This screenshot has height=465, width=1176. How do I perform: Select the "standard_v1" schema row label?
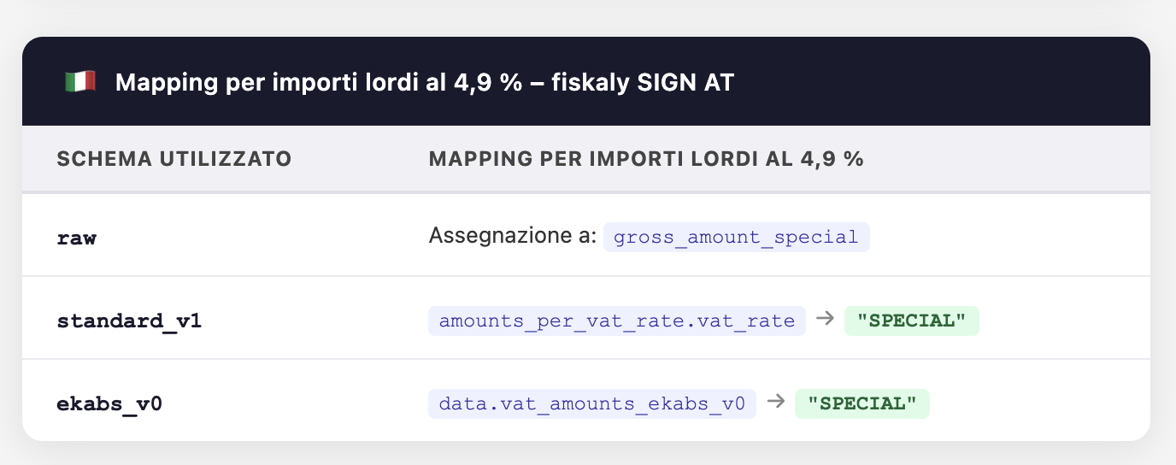point(129,321)
